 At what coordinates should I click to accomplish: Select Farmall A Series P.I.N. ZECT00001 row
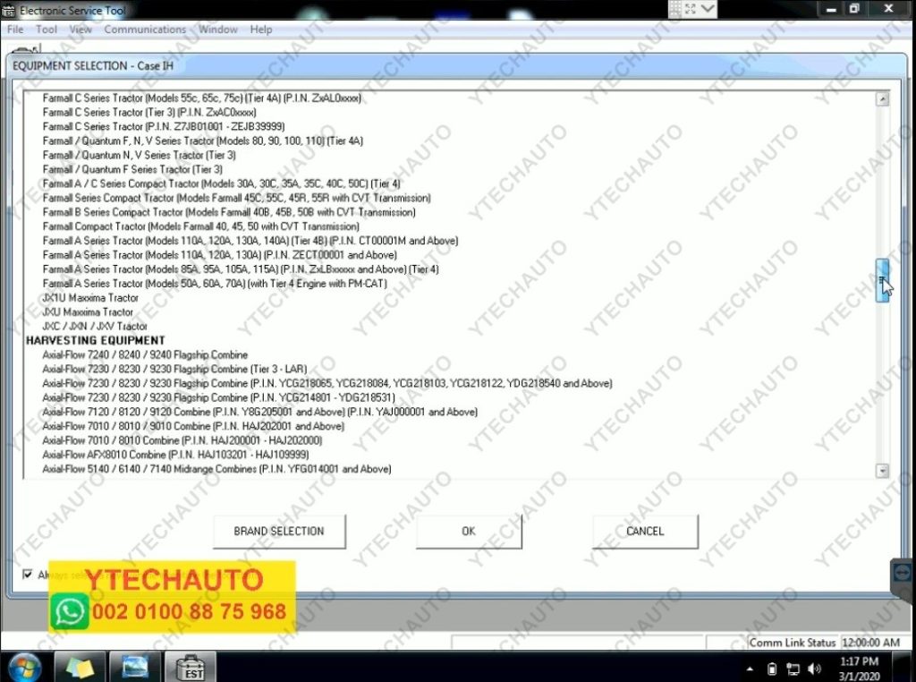[x=220, y=255]
